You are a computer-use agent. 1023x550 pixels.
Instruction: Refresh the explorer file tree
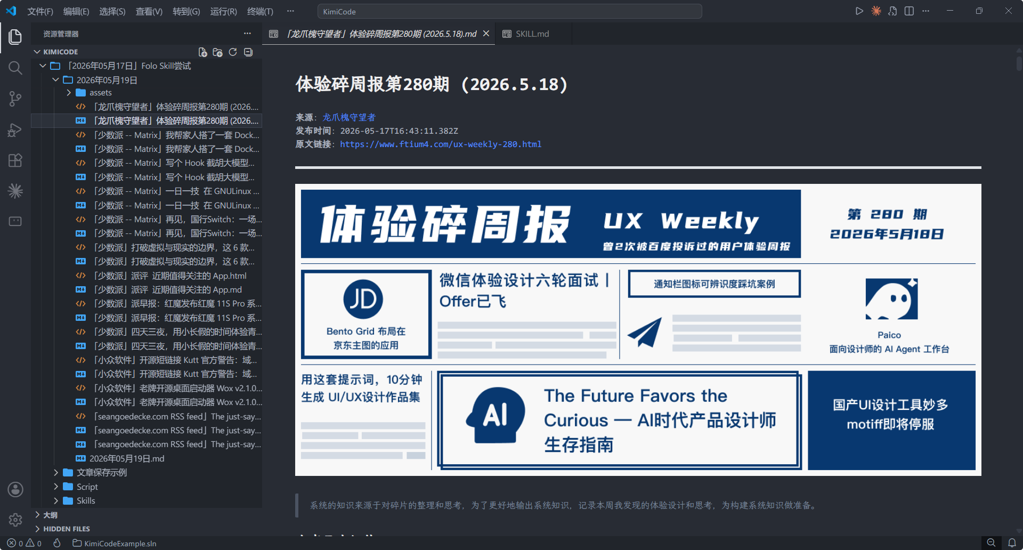pos(233,52)
